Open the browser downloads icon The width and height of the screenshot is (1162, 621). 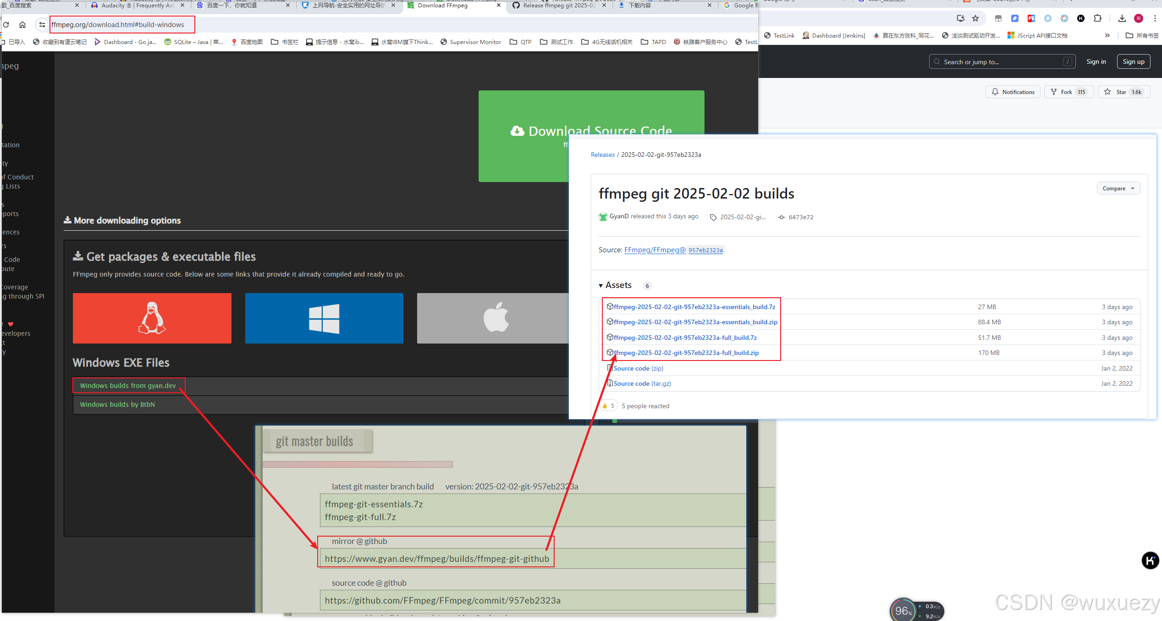point(1122,18)
